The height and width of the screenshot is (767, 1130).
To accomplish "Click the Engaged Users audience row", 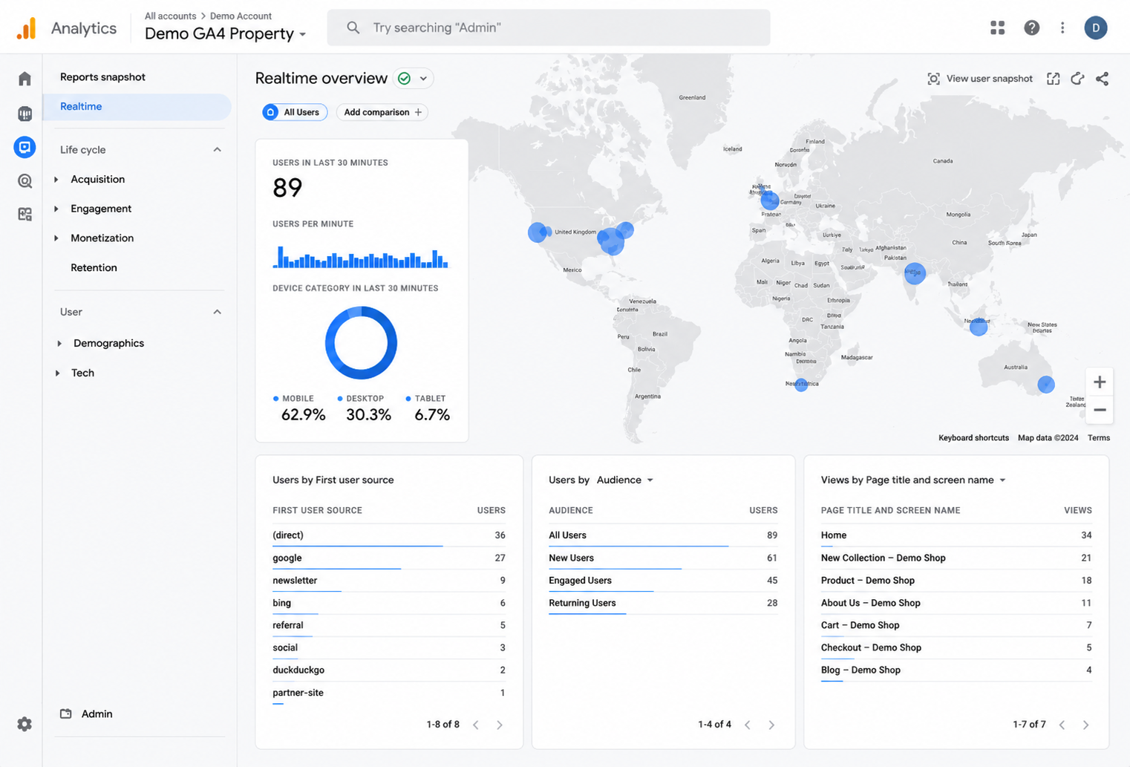I will coord(663,581).
